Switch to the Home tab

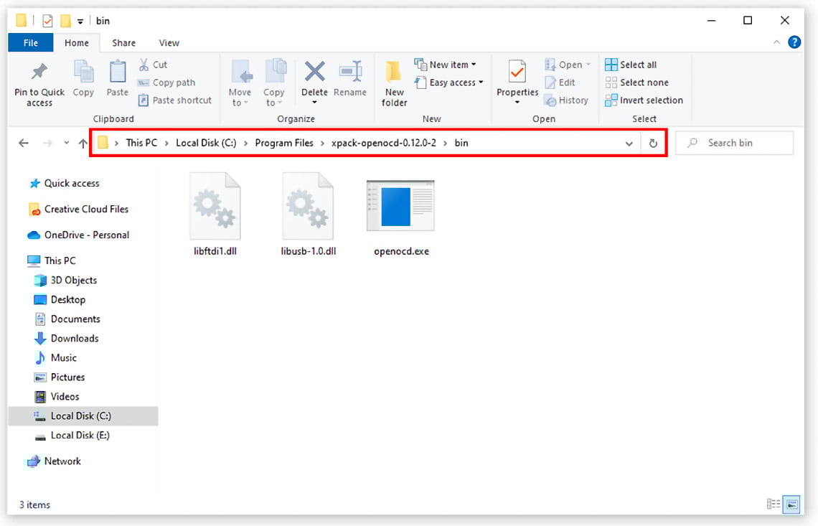click(x=77, y=43)
